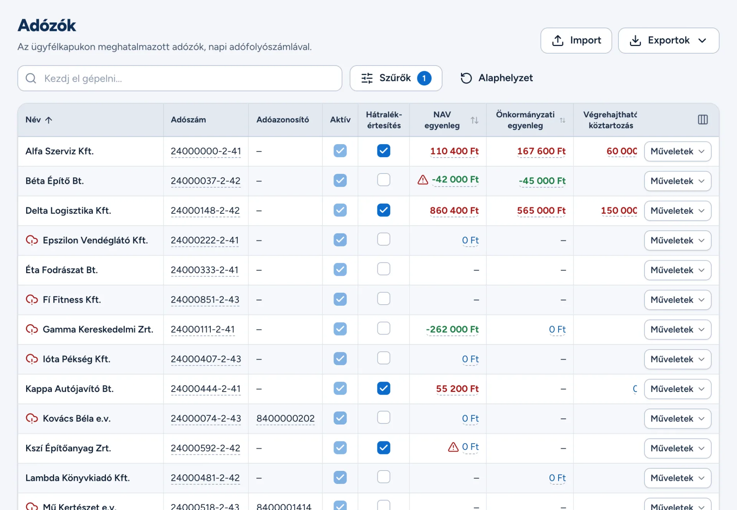Image resolution: width=737 pixels, height=510 pixels.
Task: Open Műveletek dropdown for Fí Fitness Kft.
Action: coord(678,300)
